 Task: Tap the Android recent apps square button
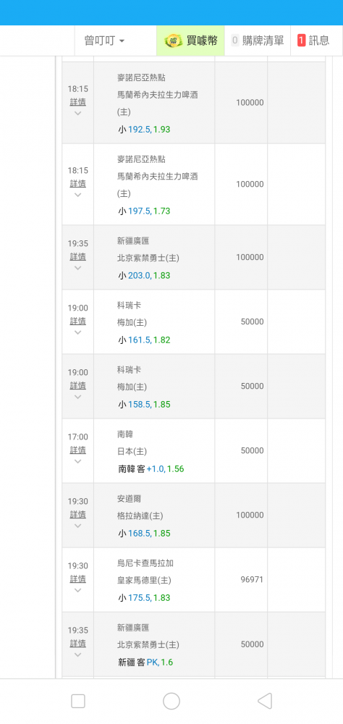click(x=78, y=702)
